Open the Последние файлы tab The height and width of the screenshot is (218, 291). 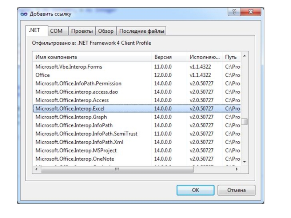pyautogui.click(x=141, y=31)
